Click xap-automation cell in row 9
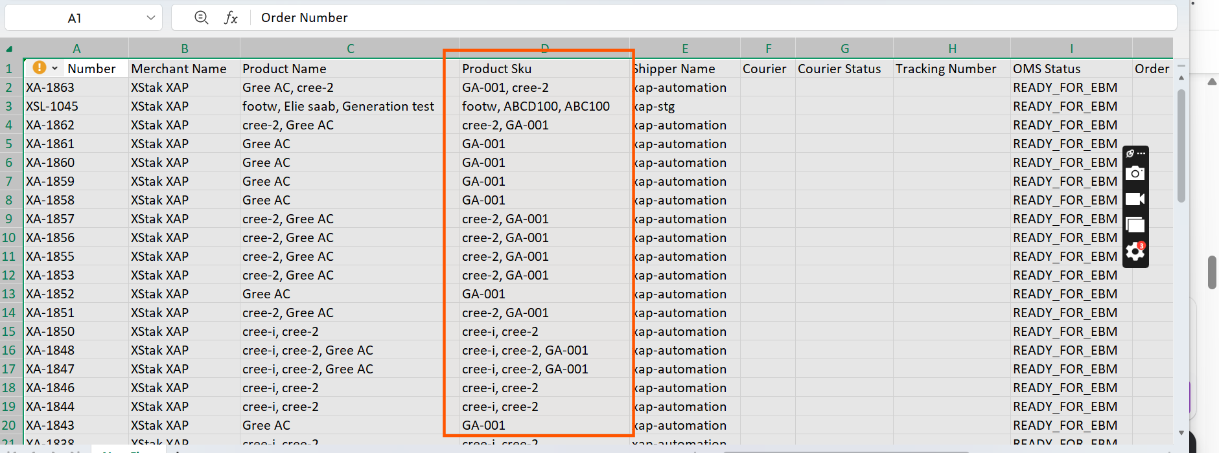This screenshot has height=453, width=1219. tap(686, 219)
